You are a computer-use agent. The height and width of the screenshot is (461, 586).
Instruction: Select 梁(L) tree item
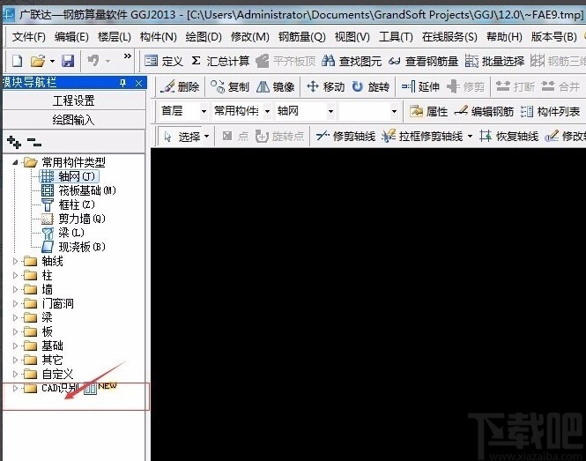pyautogui.click(x=63, y=233)
